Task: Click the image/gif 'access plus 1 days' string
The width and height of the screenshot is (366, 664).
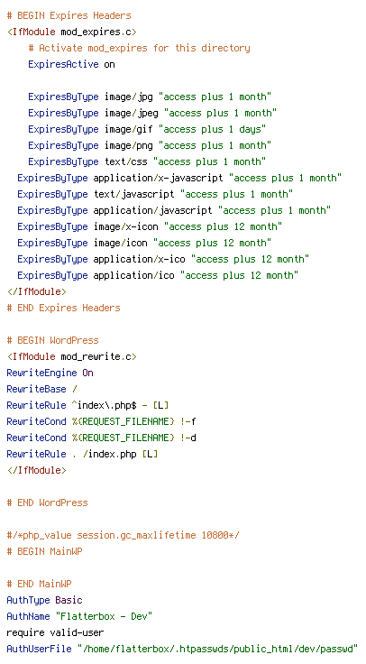Action: click(x=213, y=129)
